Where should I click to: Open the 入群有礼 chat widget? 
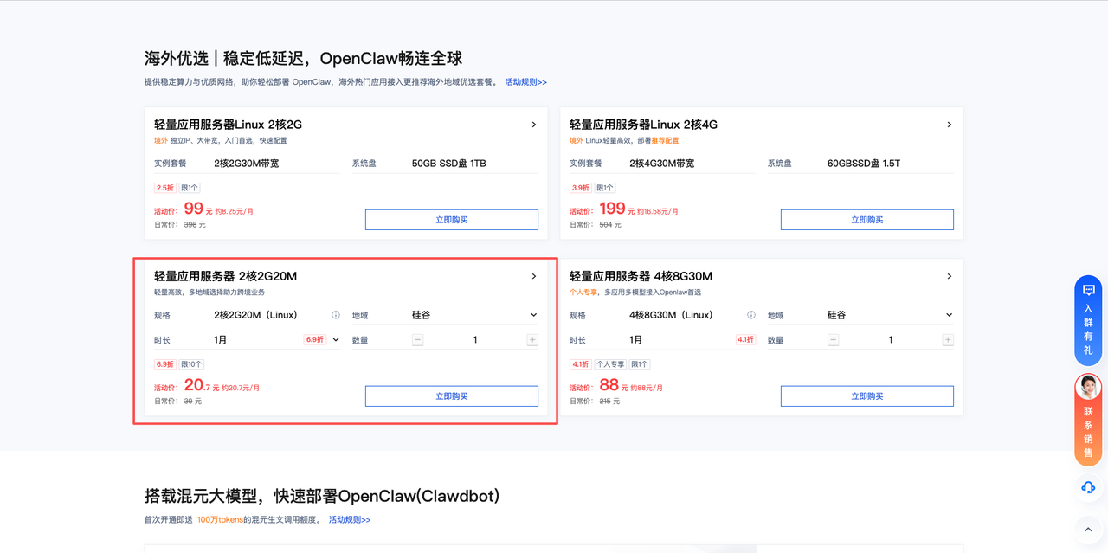[1088, 320]
